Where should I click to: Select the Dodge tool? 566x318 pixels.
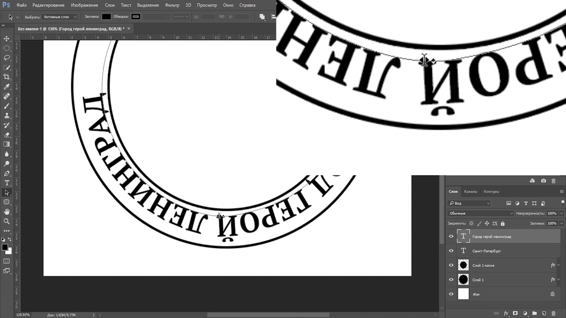(x=7, y=164)
